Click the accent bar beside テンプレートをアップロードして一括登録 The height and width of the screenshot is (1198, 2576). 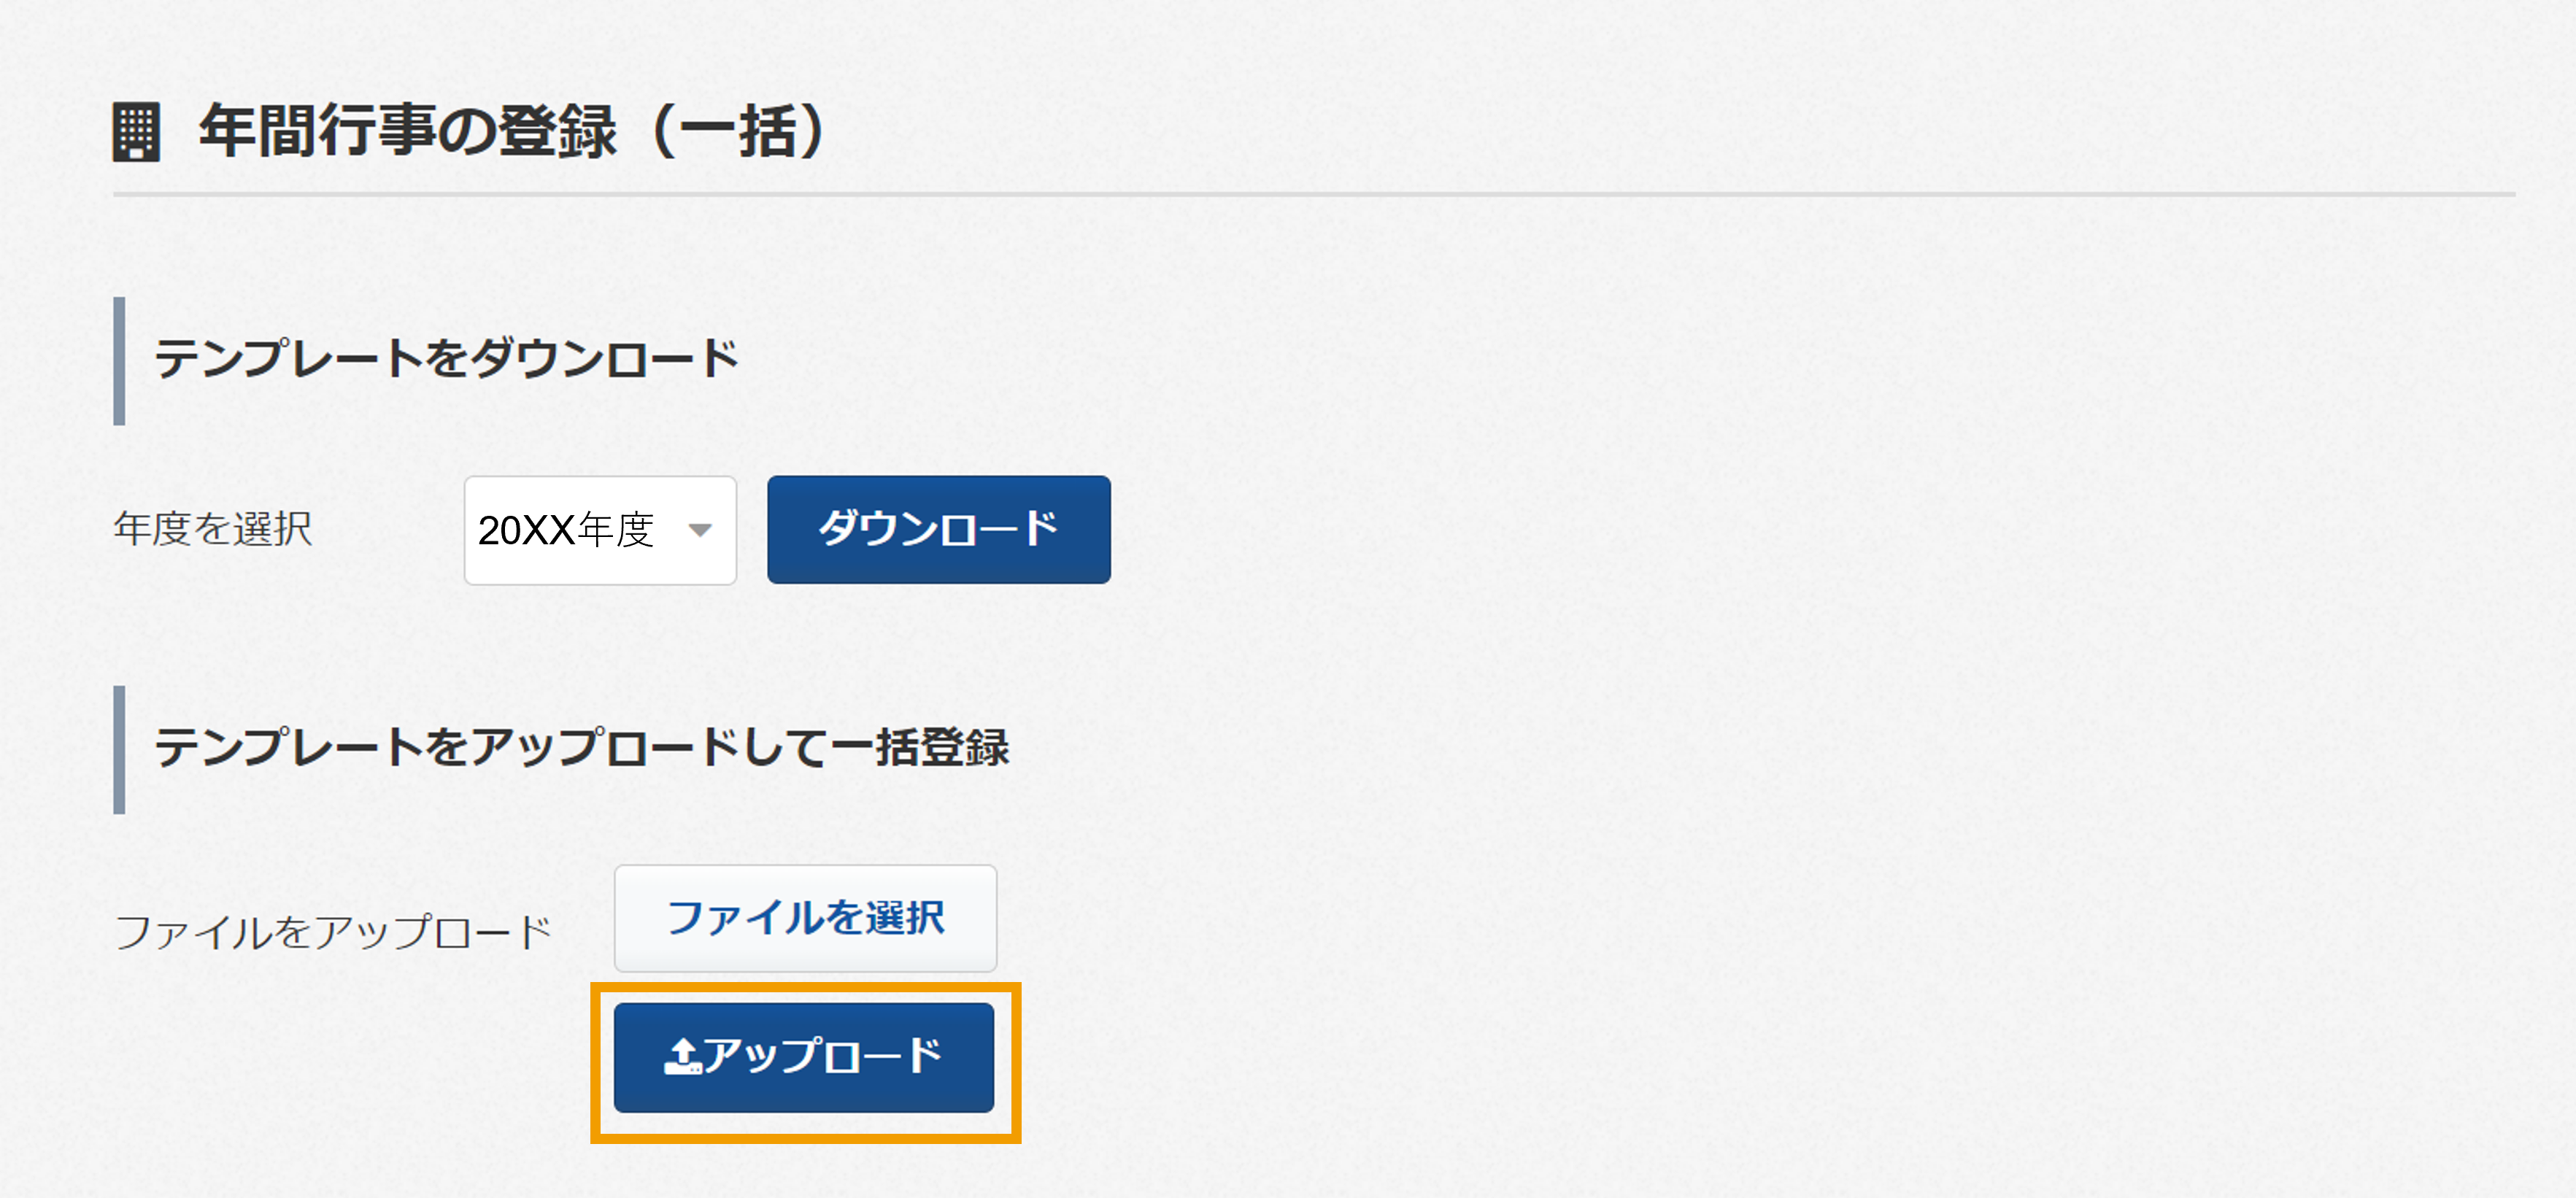coord(119,750)
